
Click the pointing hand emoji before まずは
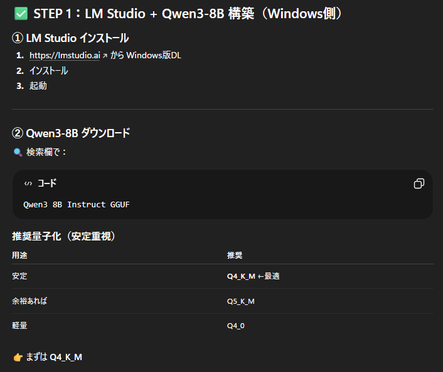[x=18, y=357]
